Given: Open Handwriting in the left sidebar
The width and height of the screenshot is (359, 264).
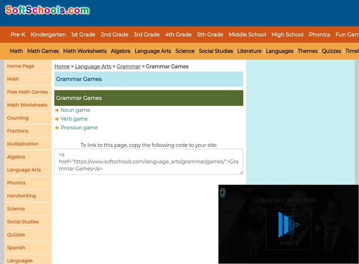Looking at the screenshot, I should [28, 196].
